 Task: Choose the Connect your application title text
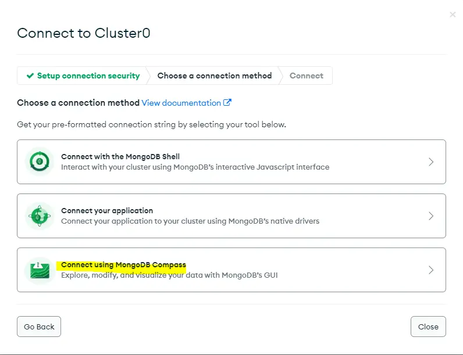click(107, 210)
